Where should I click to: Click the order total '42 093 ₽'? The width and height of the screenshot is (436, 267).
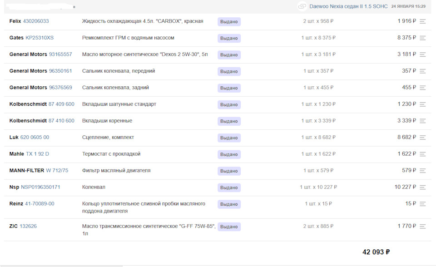click(376, 252)
